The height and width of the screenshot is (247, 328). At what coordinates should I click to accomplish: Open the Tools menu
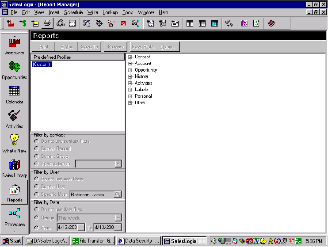128,12
